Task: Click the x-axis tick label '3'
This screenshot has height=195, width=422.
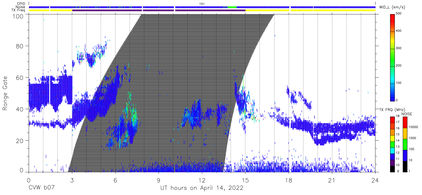Action: coord(72,180)
